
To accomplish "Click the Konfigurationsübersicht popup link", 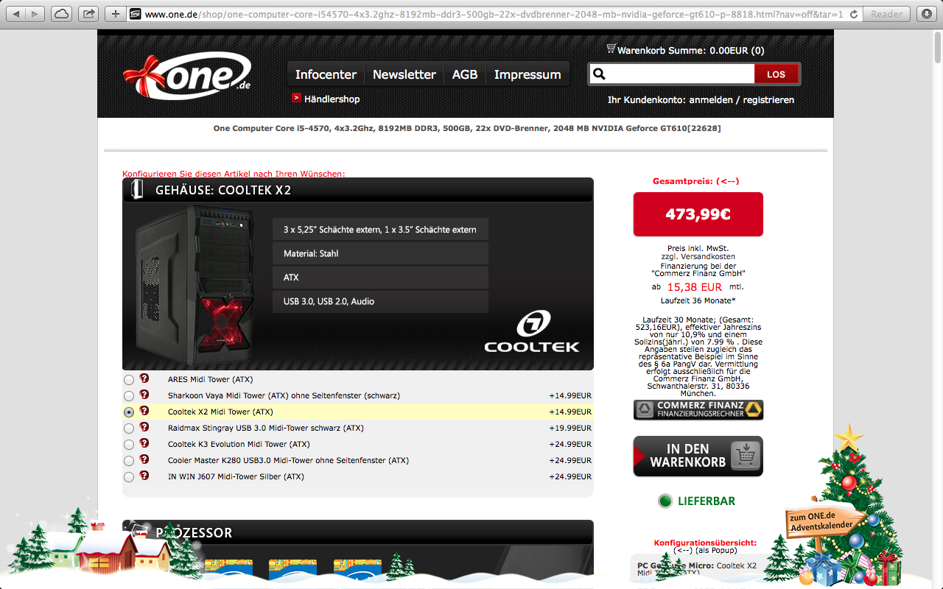I will 705,550.
